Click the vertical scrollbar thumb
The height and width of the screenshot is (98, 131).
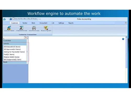(x=126, y=53)
